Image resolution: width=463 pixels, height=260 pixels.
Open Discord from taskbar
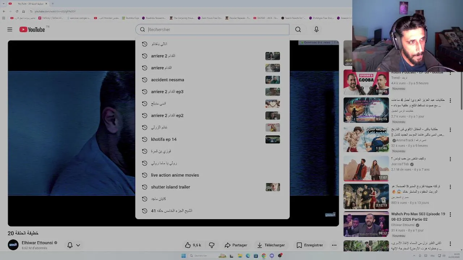[272, 256]
